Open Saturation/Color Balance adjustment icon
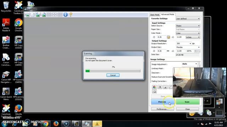Screen dimensions: 227x127 click(x=154, y=87)
